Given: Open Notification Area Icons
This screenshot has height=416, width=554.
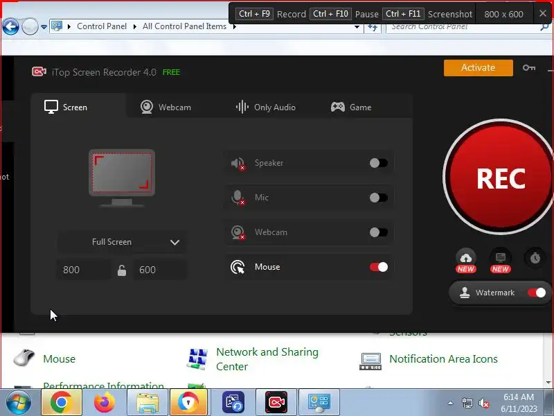Looking at the screenshot, I should 443,358.
